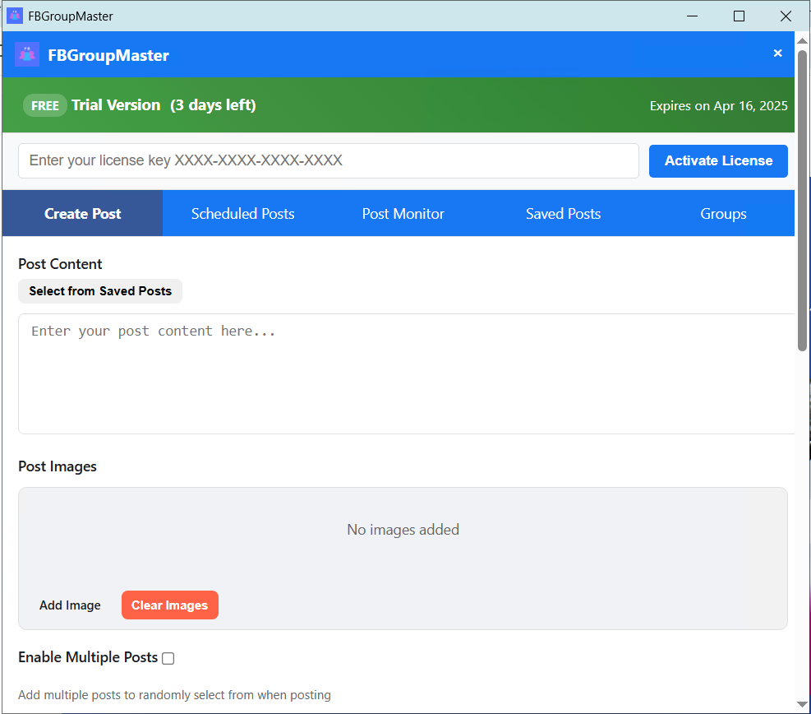This screenshot has height=714, width=811.
Task: Switch to the Scheduled Posts tab
Action: coord(242,213)
